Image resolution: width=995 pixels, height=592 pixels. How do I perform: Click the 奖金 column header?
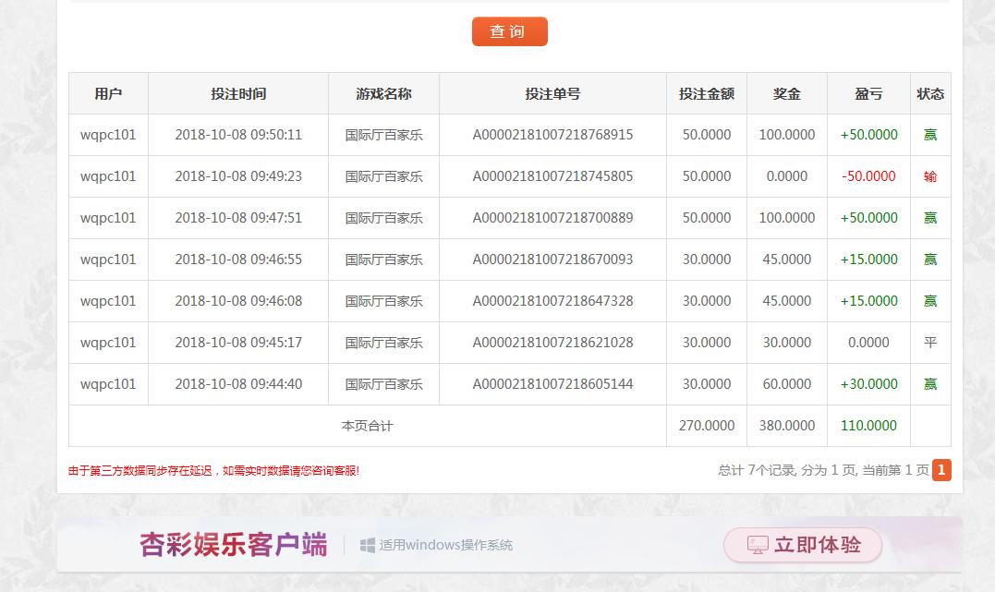point(787,94)
